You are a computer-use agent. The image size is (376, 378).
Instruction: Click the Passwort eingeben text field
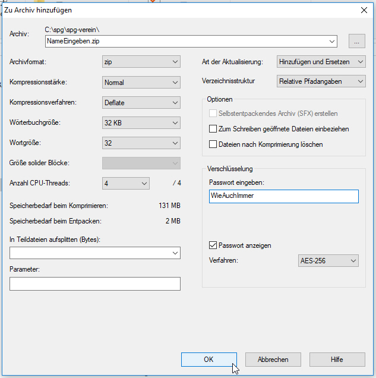click(x=284, y=196)
